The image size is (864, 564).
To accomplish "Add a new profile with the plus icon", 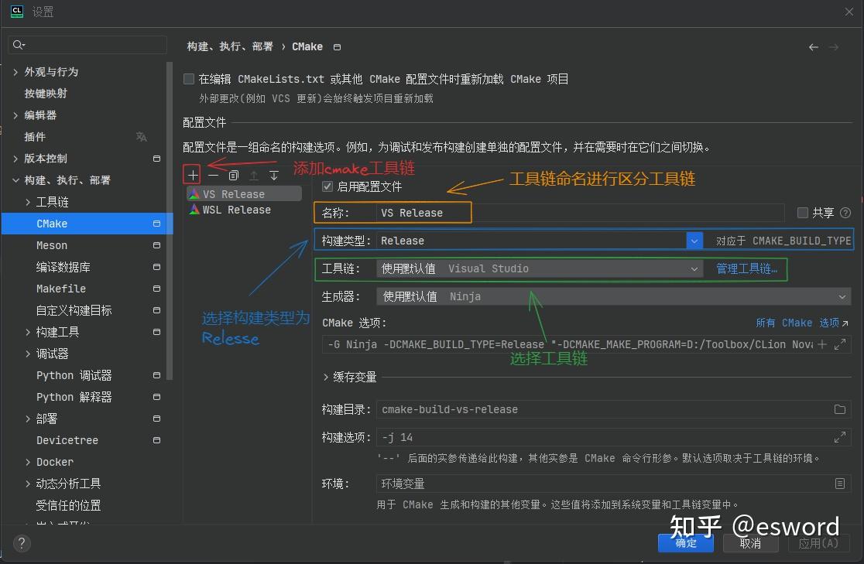I will [191, 174].
